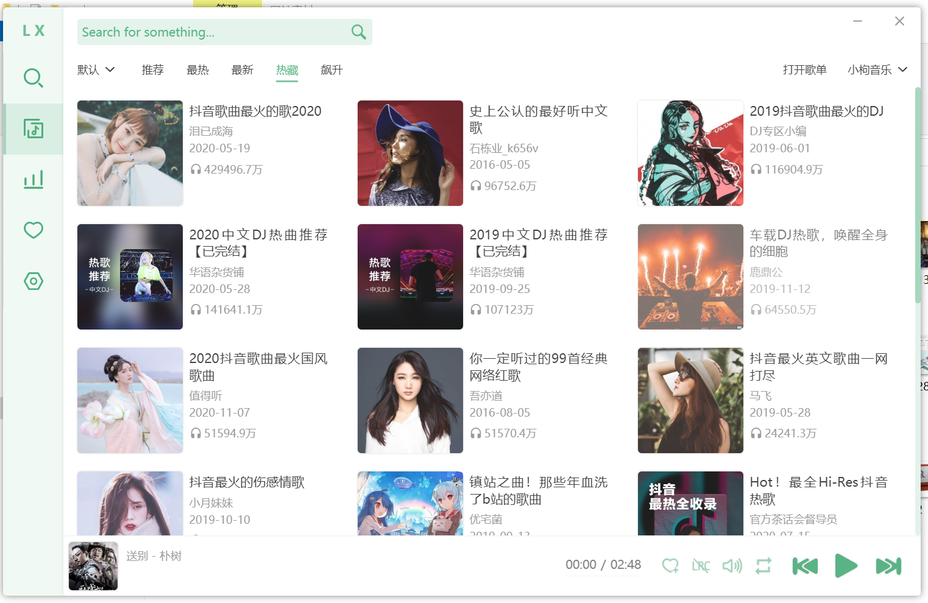Click the 2019抖音歌曲最火的DJ cover thumbnail
The width and height of the screenshot is (928, 603).
click(690, 153)
